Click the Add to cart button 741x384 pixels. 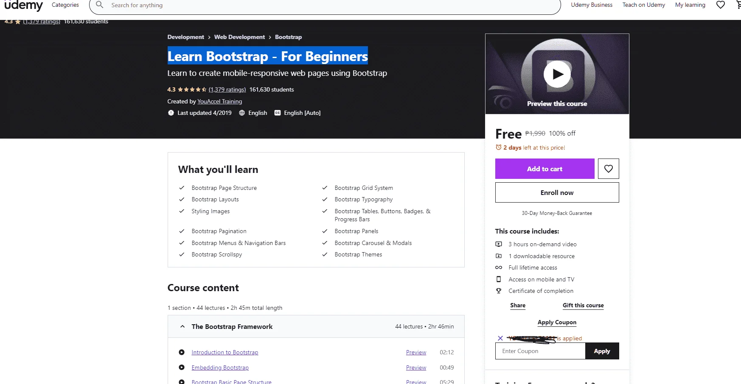point(545,169)
